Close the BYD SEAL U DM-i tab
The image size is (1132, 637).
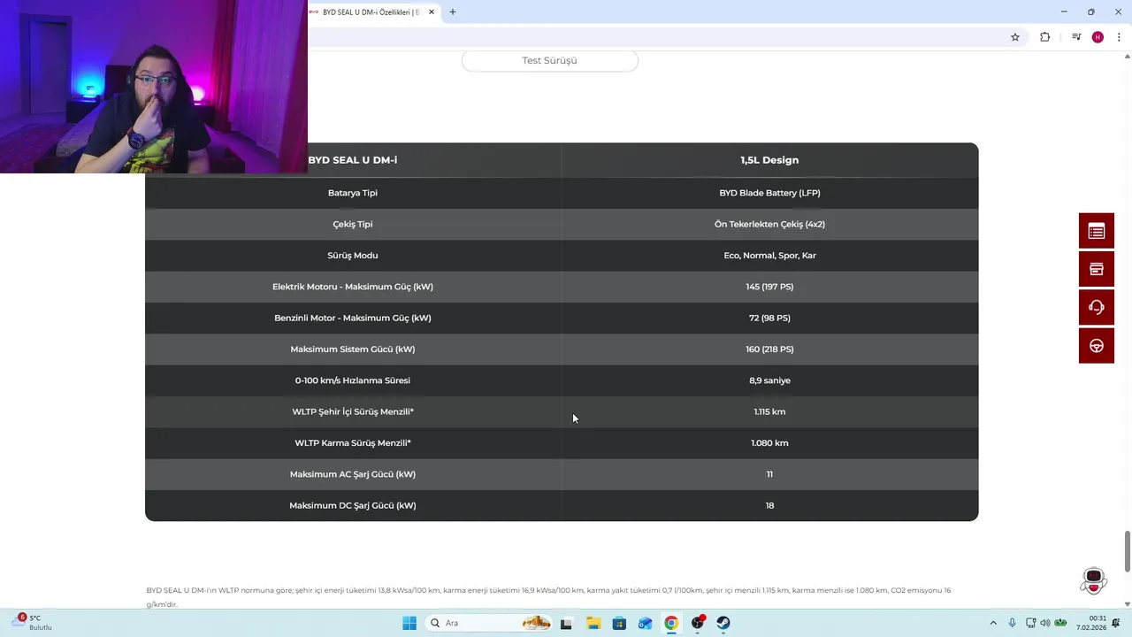pyautogui.click(x=432, y=12)
